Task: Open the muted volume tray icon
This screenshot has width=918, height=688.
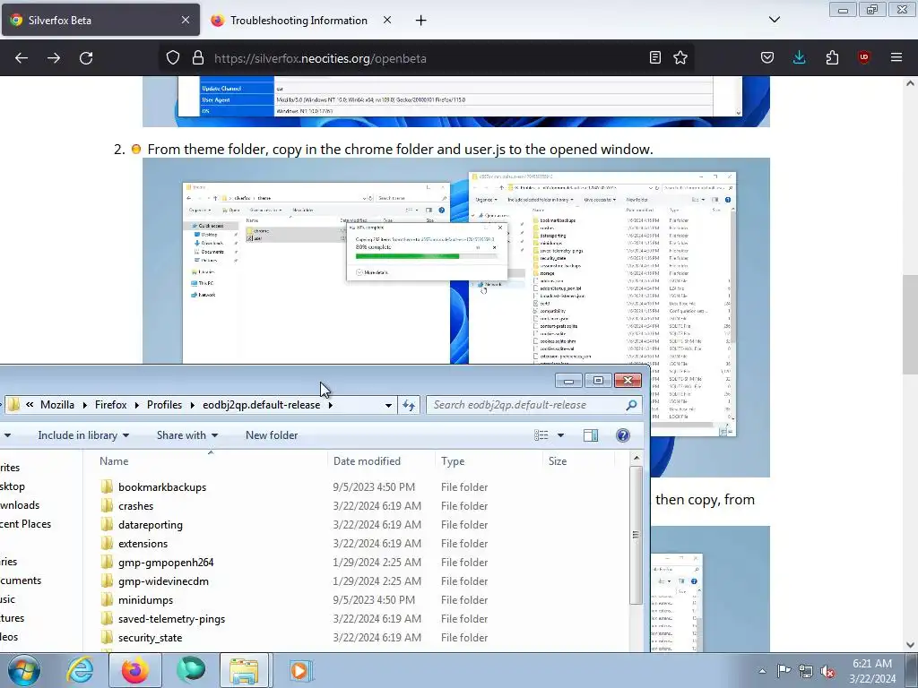Action: [827, 671]
